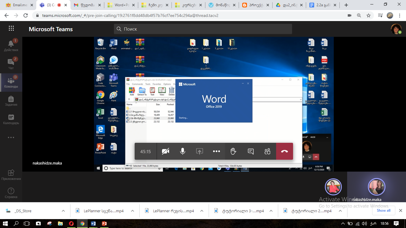Open Windows taskbar search
Viewport: 406px width, 228px height.
click(16, 224)
